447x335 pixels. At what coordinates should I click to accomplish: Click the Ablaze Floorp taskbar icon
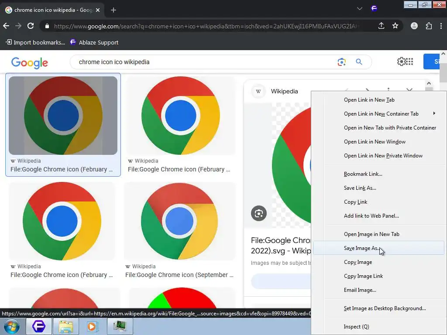click(39, 326)
